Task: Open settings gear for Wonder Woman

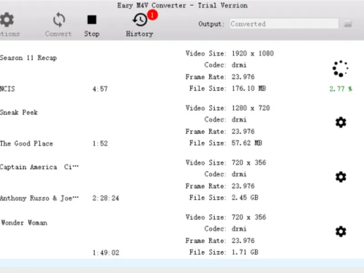Action: (x=341, y=232)
